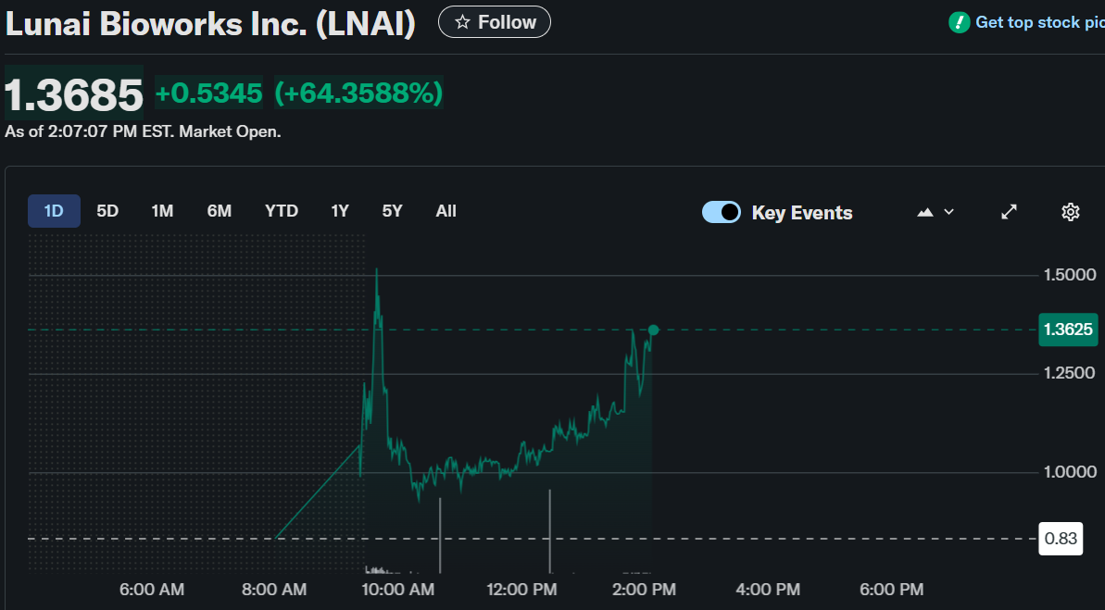Click the 1.3625 current price label
The image size is (1105, 610).
pyautogui.click(x=1068, y=330)
